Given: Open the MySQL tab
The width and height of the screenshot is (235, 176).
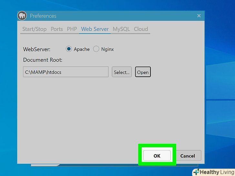Looking at the screenshot, I should [x=121, y=29].
